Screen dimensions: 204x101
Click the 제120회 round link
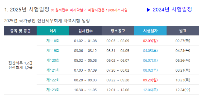coord(53,60)
